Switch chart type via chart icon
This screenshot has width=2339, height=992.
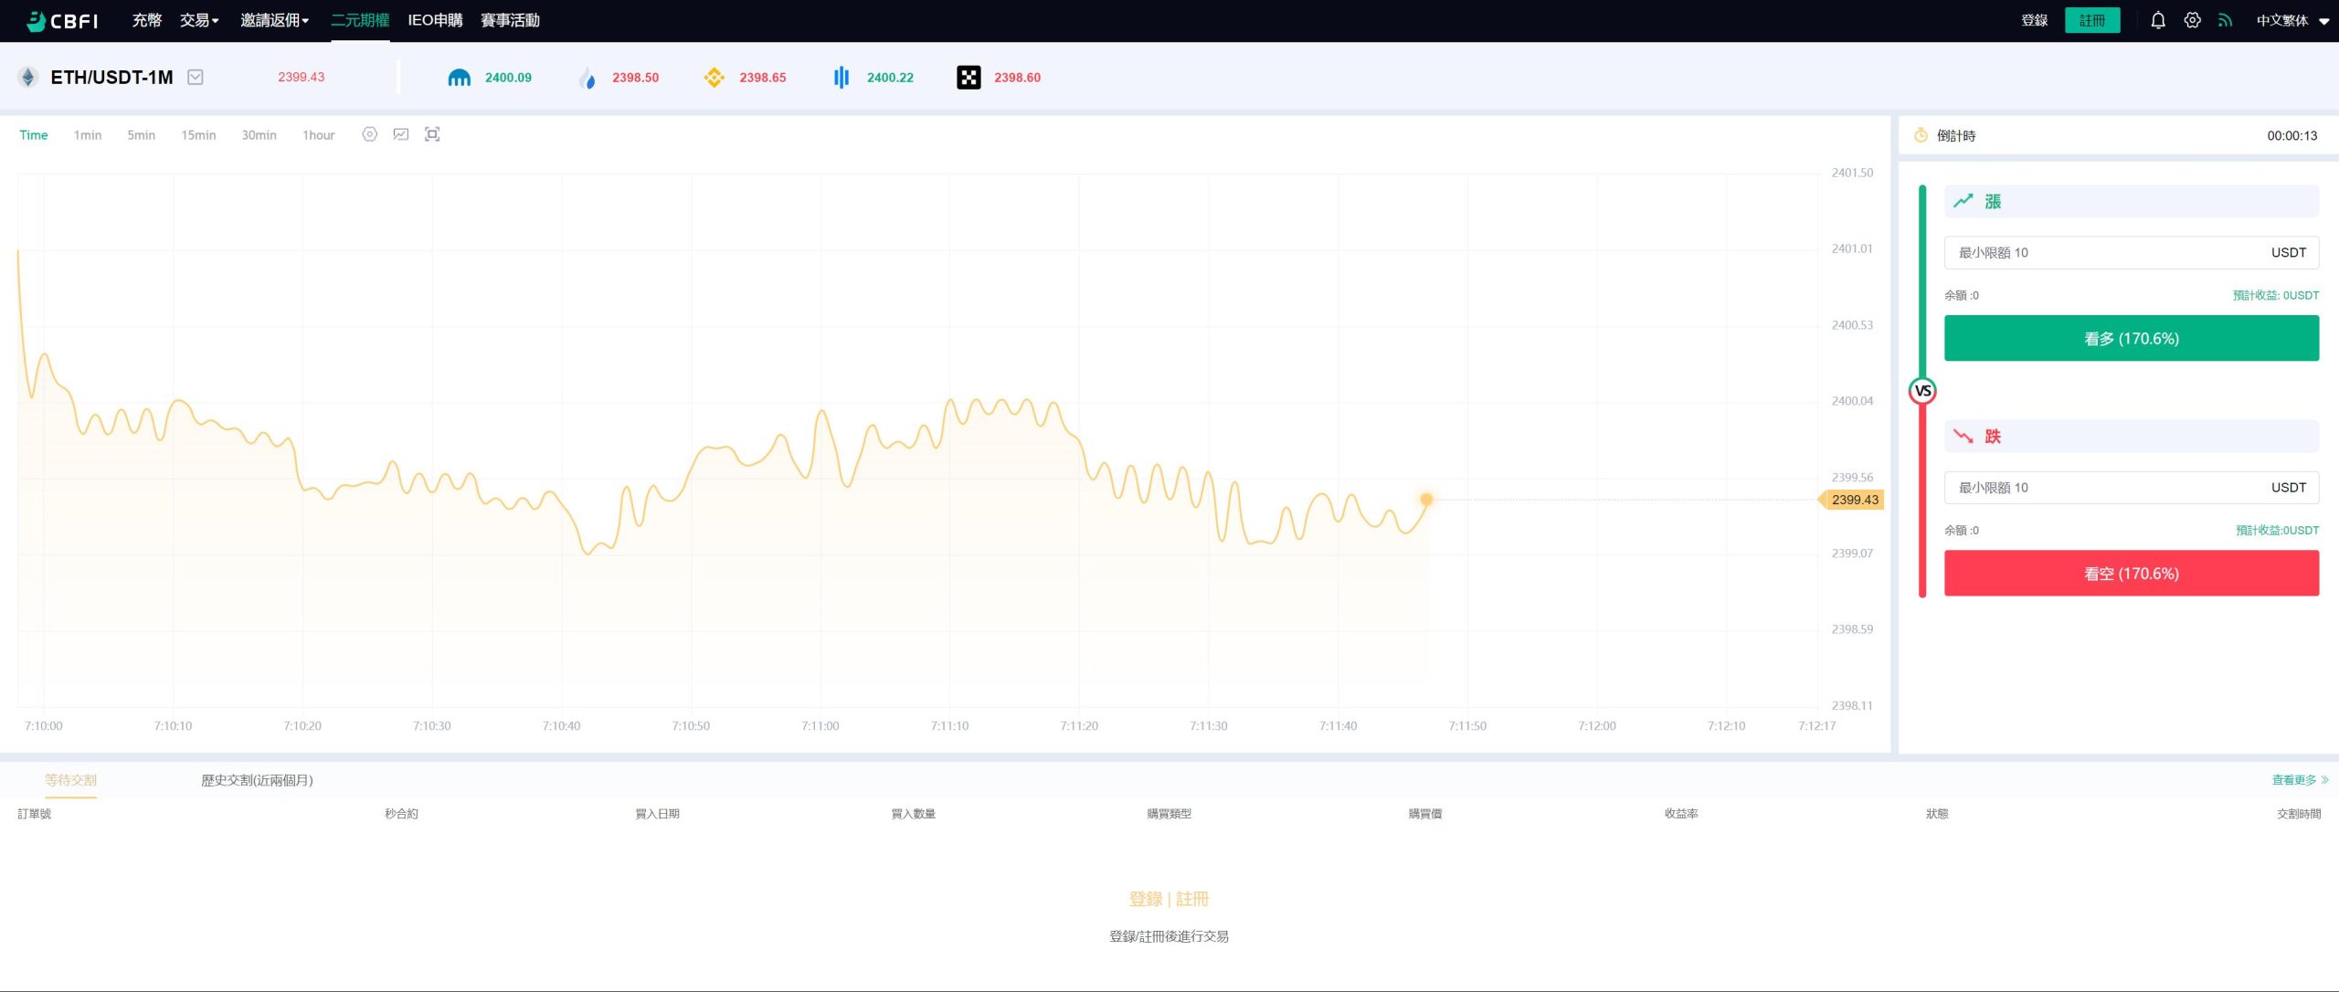[x=400, y=134]
